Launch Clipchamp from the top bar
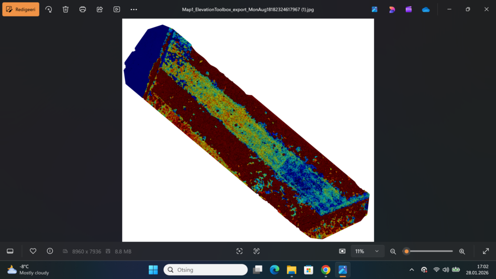 click(409, 9)
